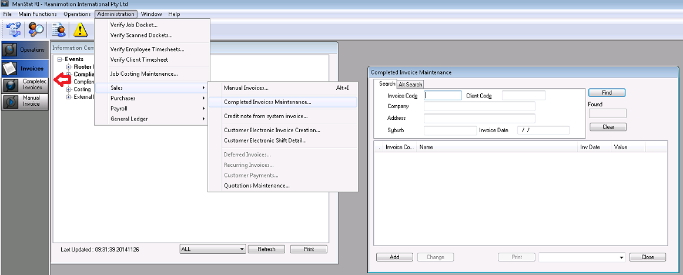Image resolution: width=683 pixels, height=275 pixels.
Task: Open the Operations sidebar panel
Action: tap(25, 50)
